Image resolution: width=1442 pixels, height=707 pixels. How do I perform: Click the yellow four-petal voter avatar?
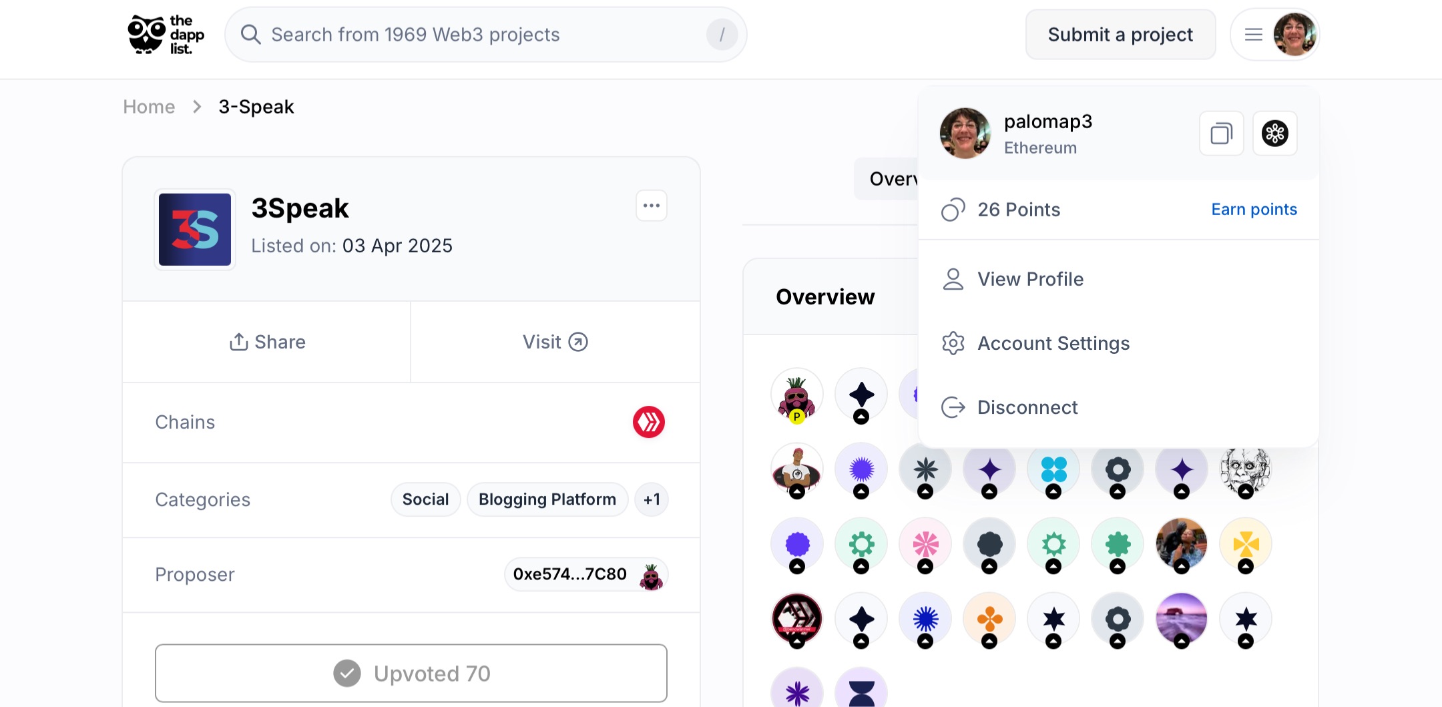[1245, 545]
